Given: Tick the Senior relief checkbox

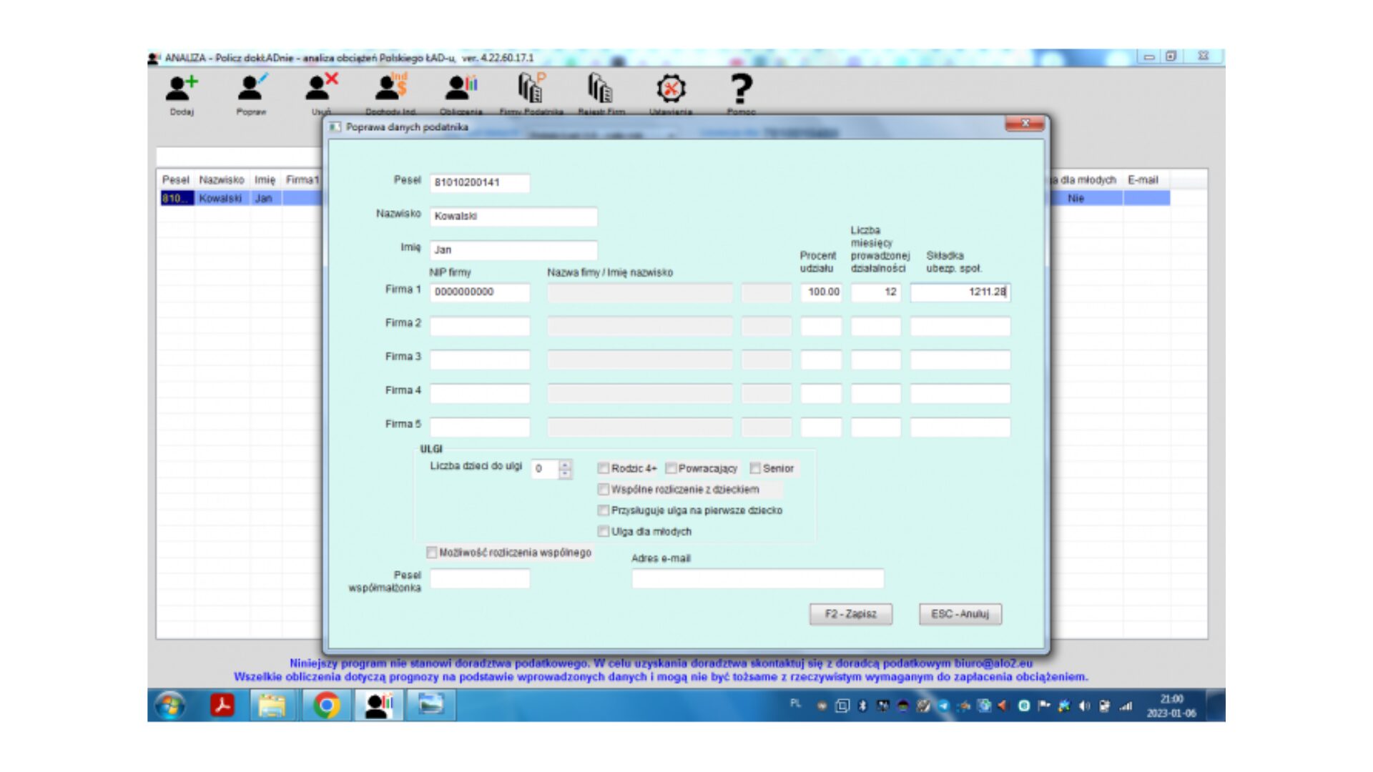Looking at the screenshot, I should tap(755, 468).
